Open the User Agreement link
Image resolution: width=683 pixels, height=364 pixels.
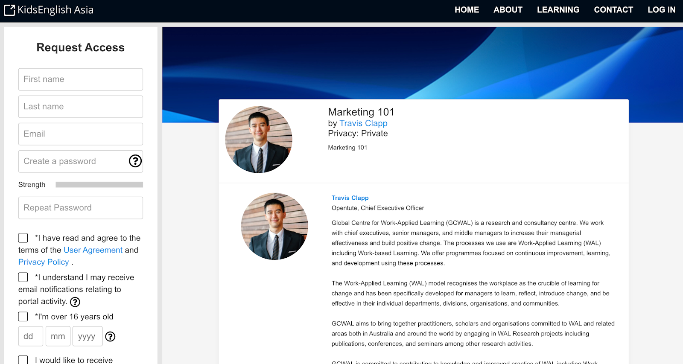tap(93, 250)
